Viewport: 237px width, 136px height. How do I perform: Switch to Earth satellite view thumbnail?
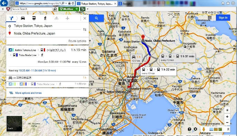[x=15, y=124]
